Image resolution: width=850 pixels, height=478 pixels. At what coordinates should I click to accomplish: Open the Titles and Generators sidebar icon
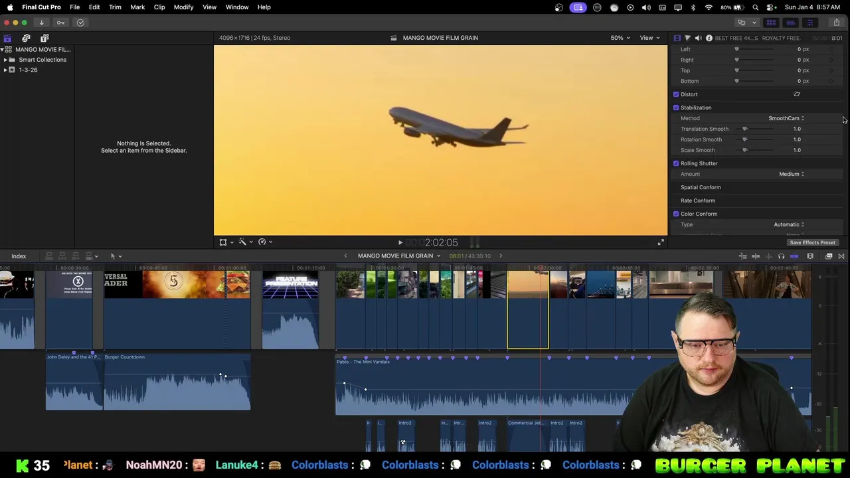(44, 38)
